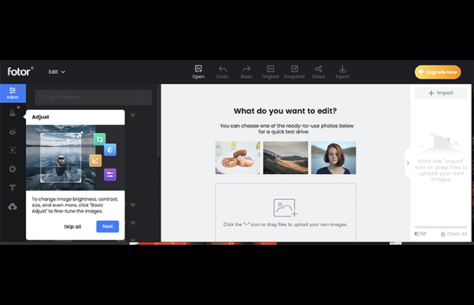Image resolution: width=474 pixels, height=305 pixels.
Task: Show the Original image view
Action: click(270, 72)
